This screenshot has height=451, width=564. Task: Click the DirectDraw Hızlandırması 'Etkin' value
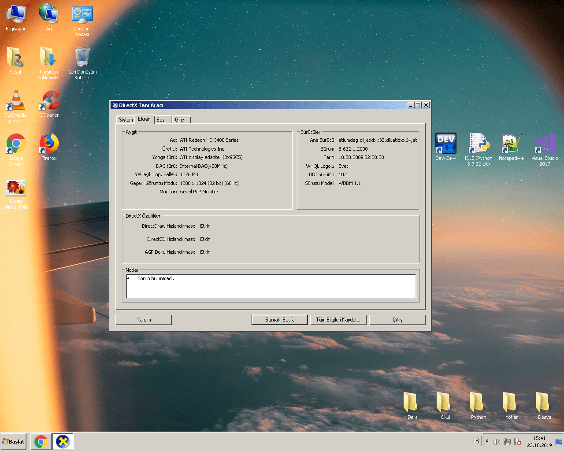205,226
